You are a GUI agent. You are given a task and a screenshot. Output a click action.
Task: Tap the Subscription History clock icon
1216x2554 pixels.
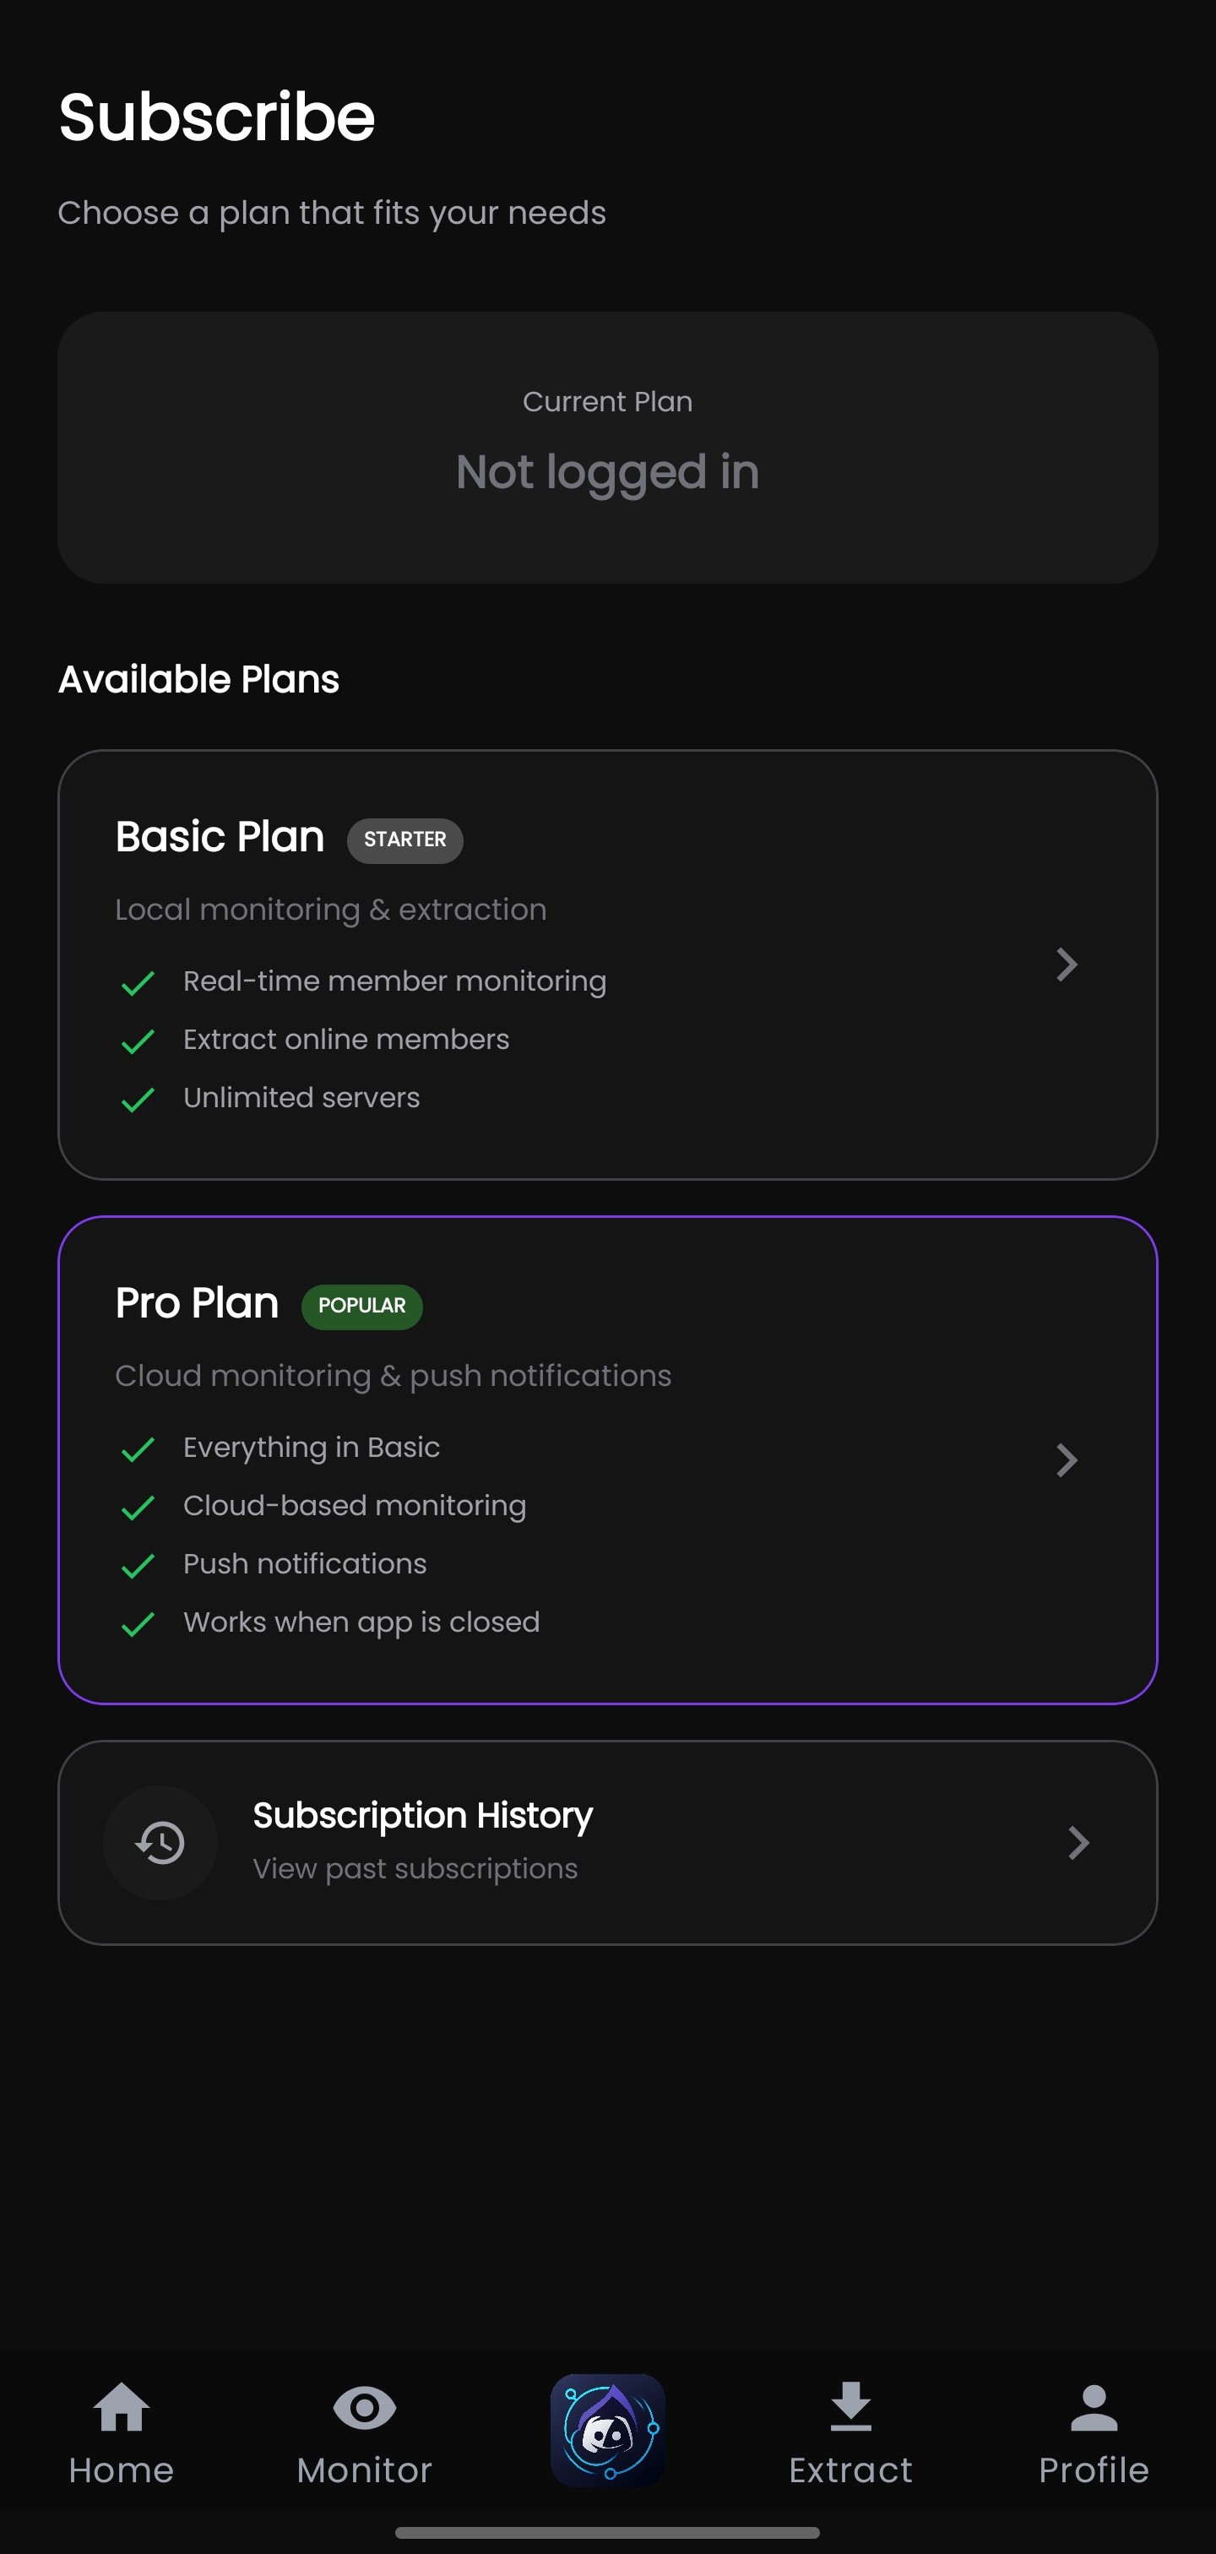pos(160,1842)
